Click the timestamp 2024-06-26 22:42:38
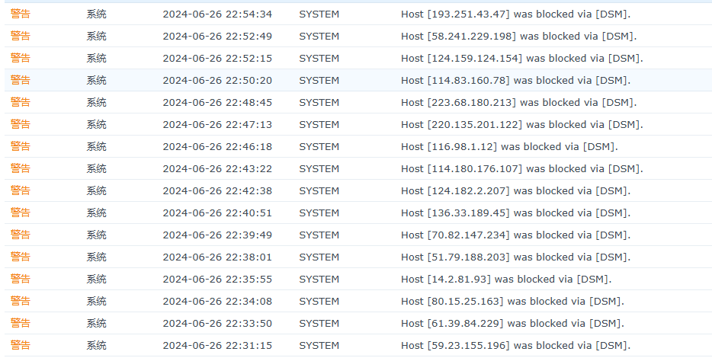Screen dimensions: 712x358 pos(217,190)
